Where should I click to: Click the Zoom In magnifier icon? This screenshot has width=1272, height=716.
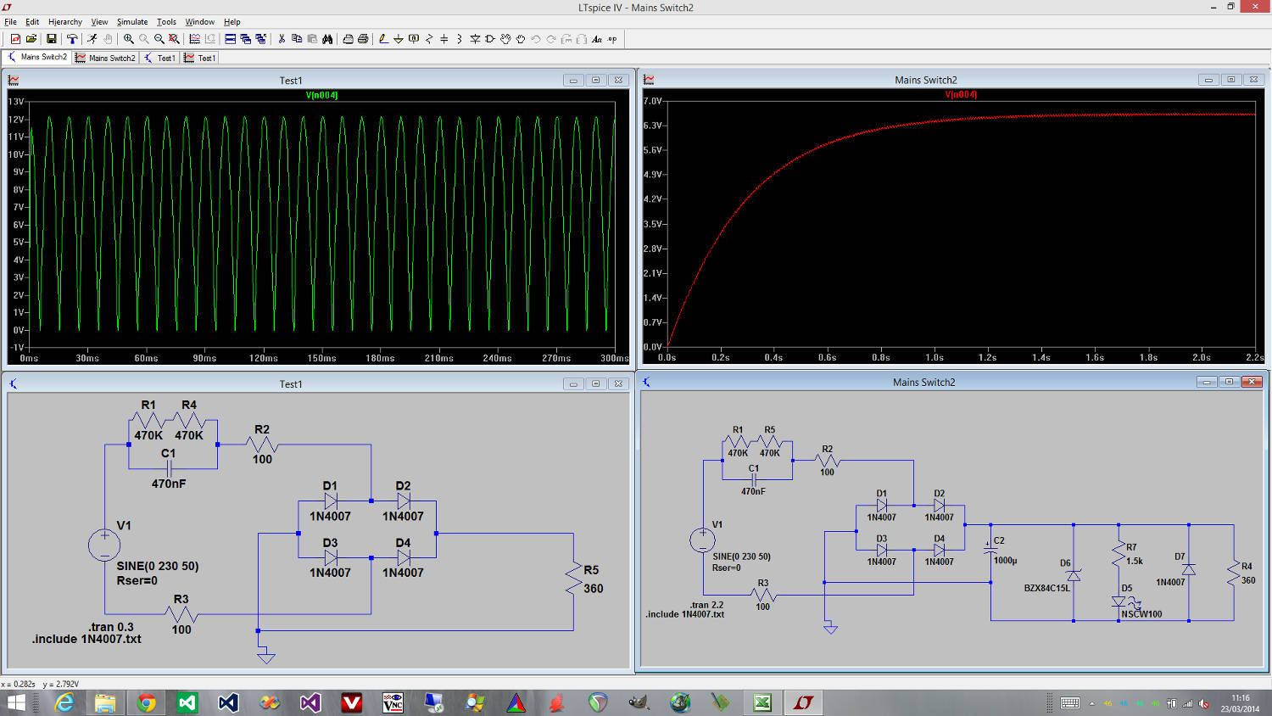pyautogui.click(x=129, y=39)
